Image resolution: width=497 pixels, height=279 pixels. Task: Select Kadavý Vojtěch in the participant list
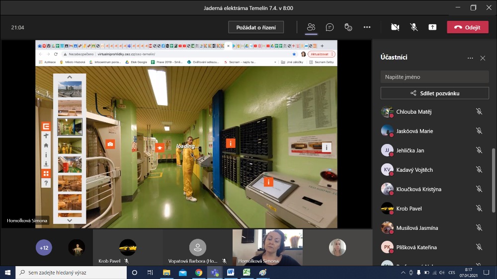tap(414, 170)
